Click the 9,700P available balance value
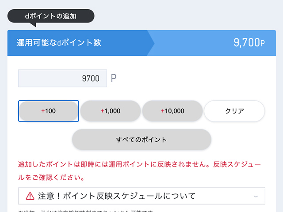Image resolution: width=283 pixels, height=212 pixels. coord(249,43)
